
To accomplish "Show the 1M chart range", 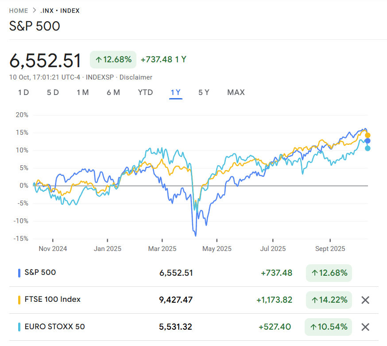I will [82, 92].
